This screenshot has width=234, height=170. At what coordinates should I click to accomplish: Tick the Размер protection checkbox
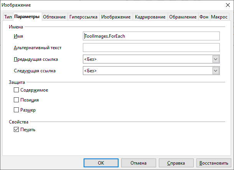pos(16,110)
